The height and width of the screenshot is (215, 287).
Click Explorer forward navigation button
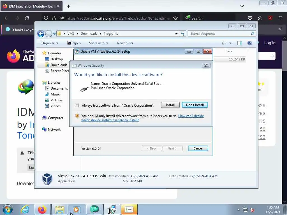click(x=48, y=34)
